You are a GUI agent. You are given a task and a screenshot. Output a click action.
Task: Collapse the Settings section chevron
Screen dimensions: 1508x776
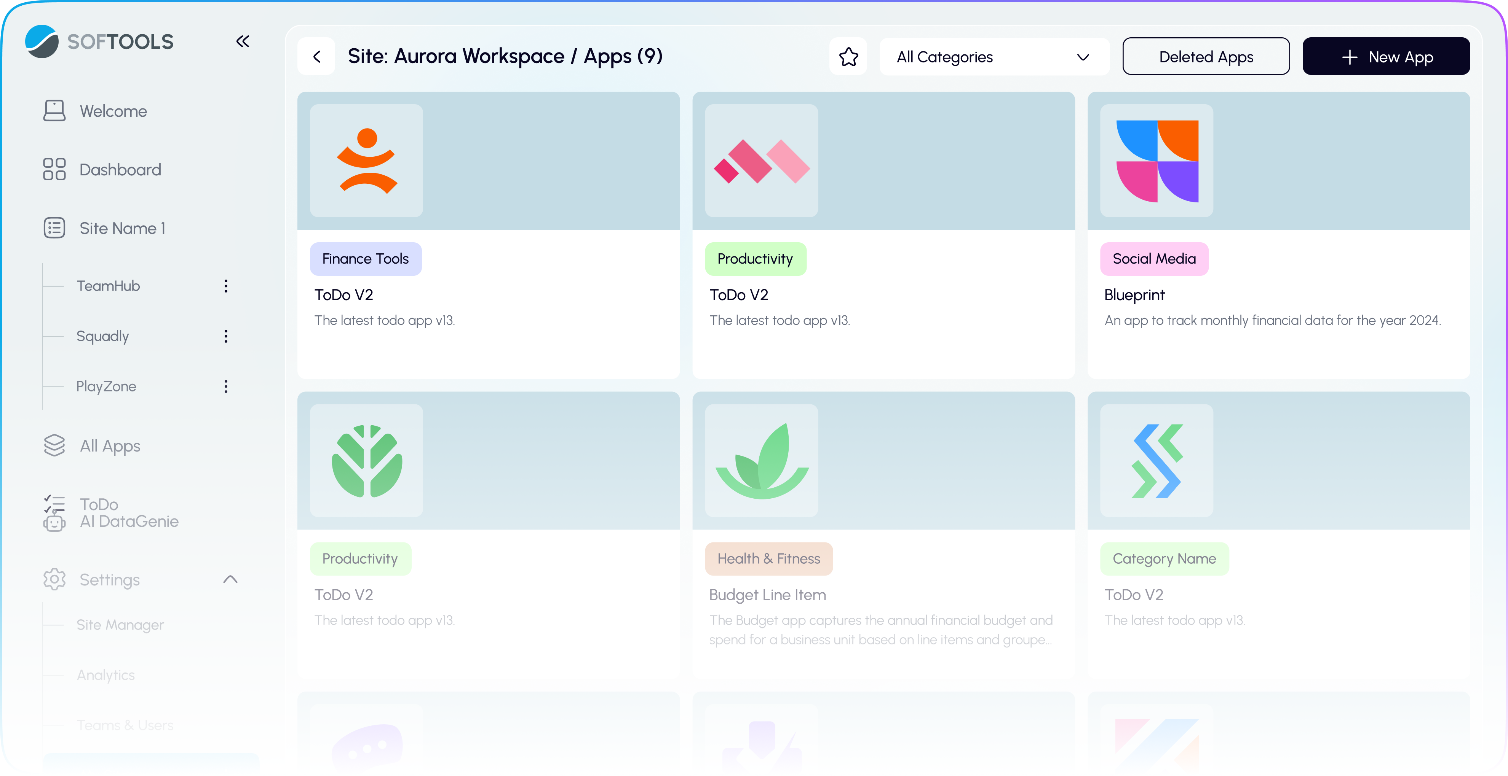click(231, 579)
